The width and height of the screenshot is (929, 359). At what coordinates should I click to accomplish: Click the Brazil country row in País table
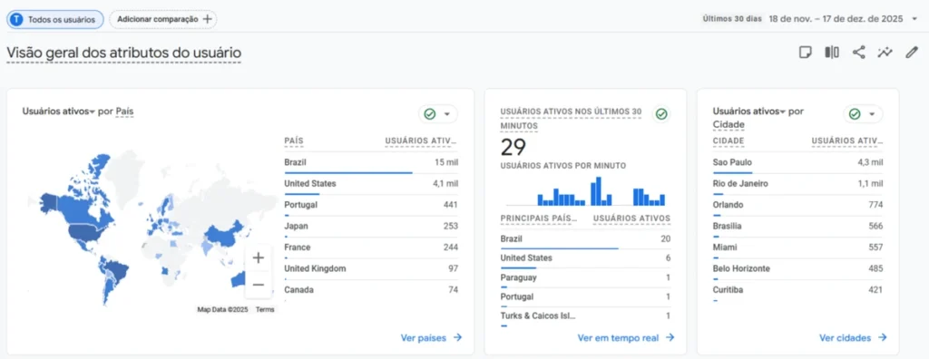(371, 163)
